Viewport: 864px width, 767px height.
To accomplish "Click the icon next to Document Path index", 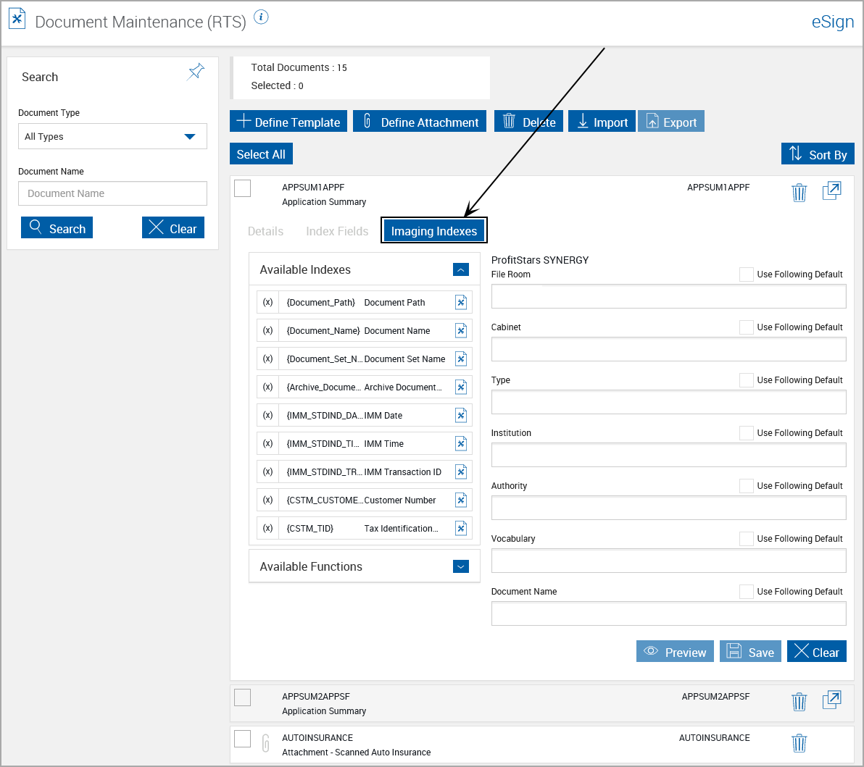I will click(461, 302).
